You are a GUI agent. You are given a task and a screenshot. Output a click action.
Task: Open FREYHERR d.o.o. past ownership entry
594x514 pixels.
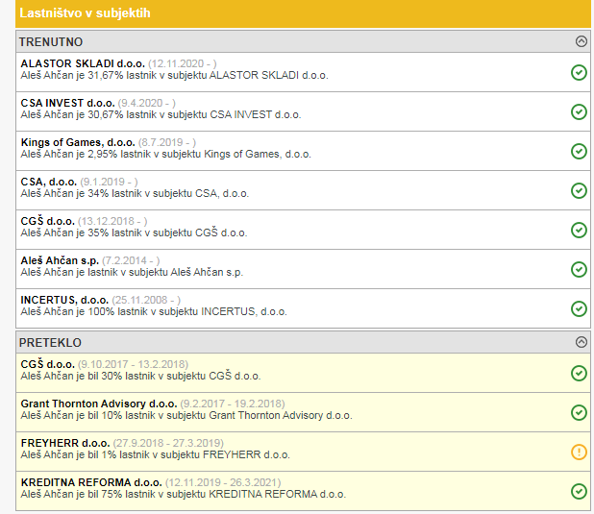(65, 443)
